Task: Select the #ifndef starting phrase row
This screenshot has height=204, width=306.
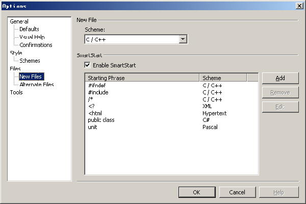Action: [97, 86]
